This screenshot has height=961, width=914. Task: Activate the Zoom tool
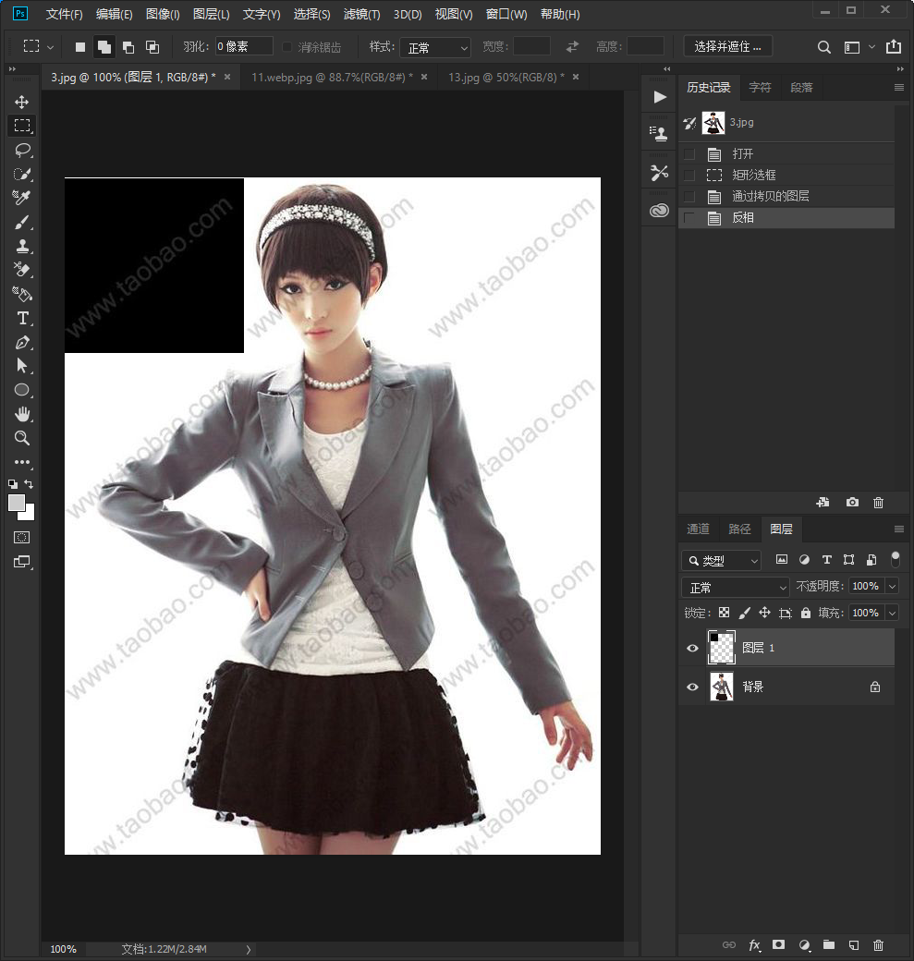click(22, 438)
